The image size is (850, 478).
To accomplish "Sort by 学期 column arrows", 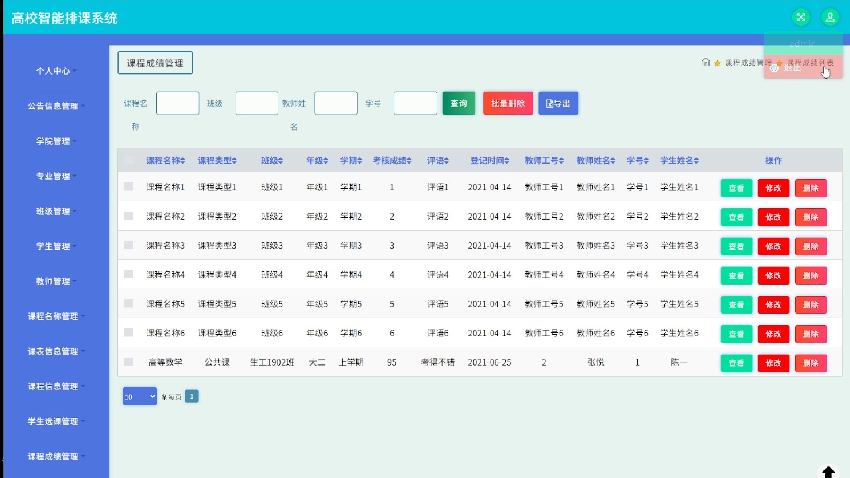I will 359,161.
